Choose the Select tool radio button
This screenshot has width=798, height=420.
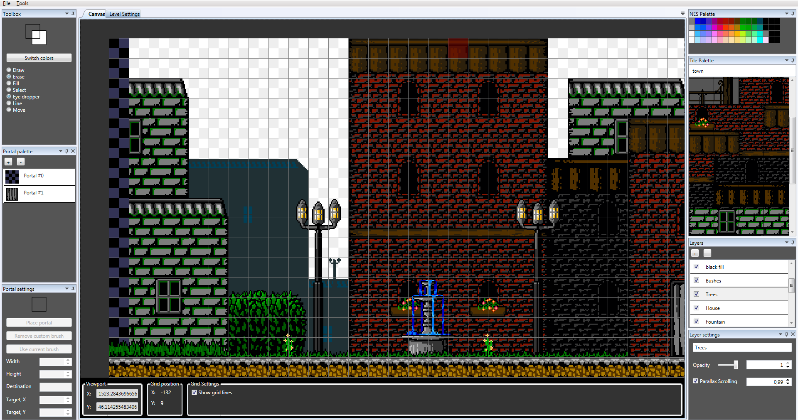click(x=9, y=90)
